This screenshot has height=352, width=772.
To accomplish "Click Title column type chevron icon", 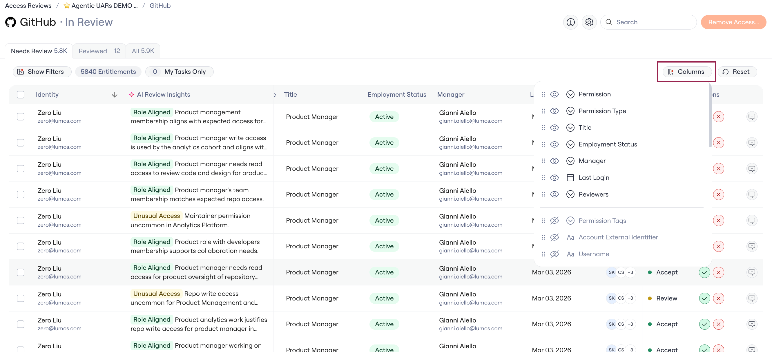I will [x=570, y=128].
